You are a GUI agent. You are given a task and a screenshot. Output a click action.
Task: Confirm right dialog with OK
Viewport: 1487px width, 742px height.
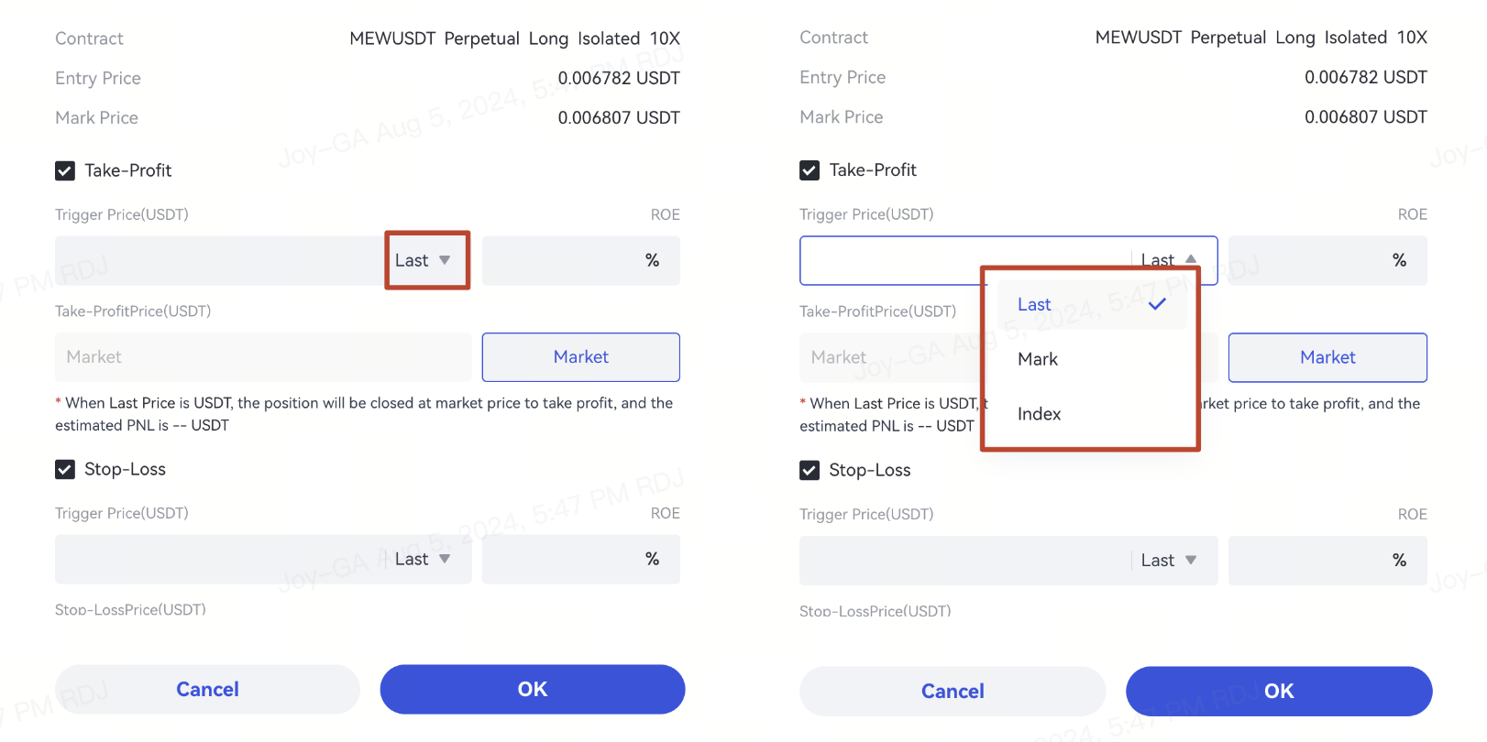tap(1279, 692)
